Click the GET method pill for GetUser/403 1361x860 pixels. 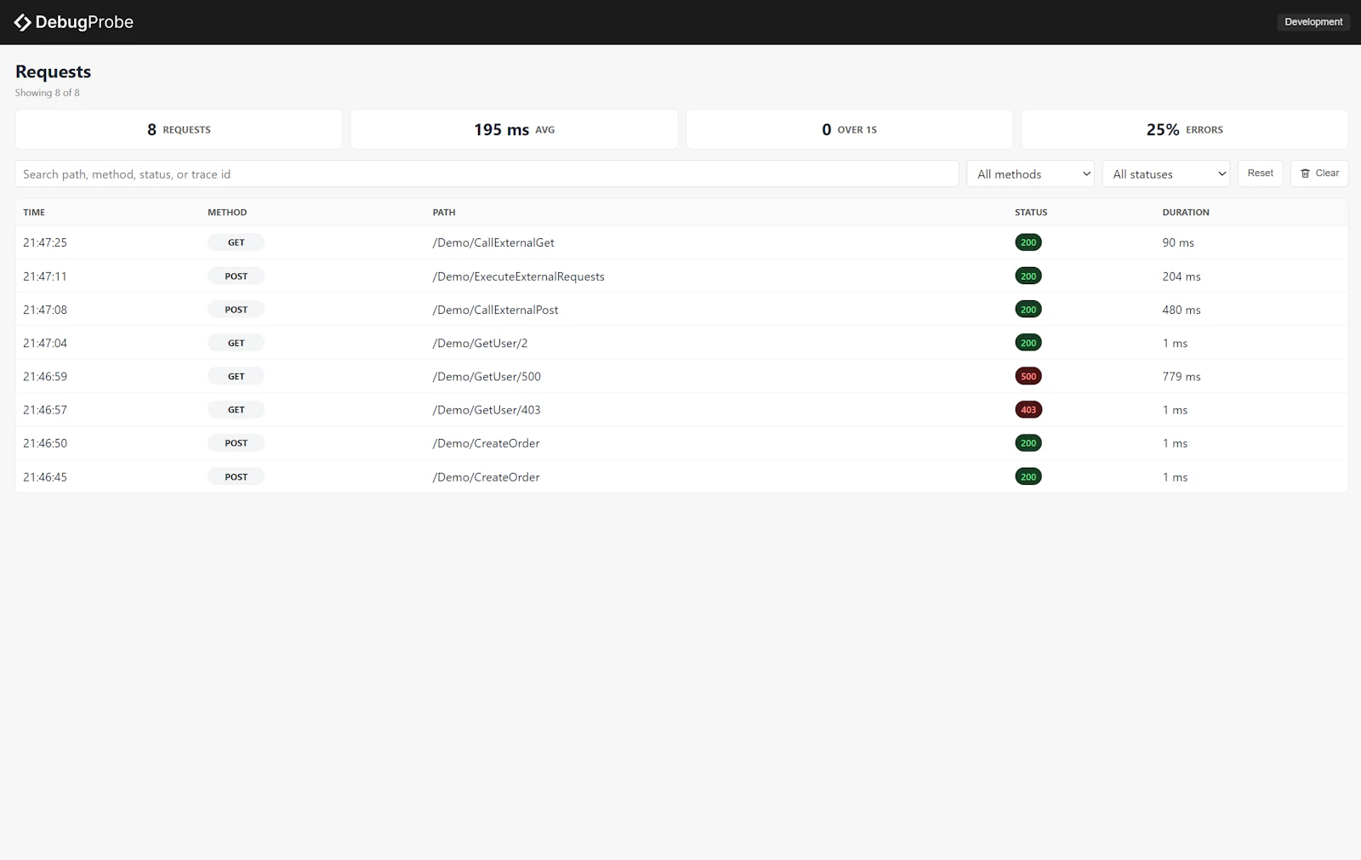coord(236,410)
